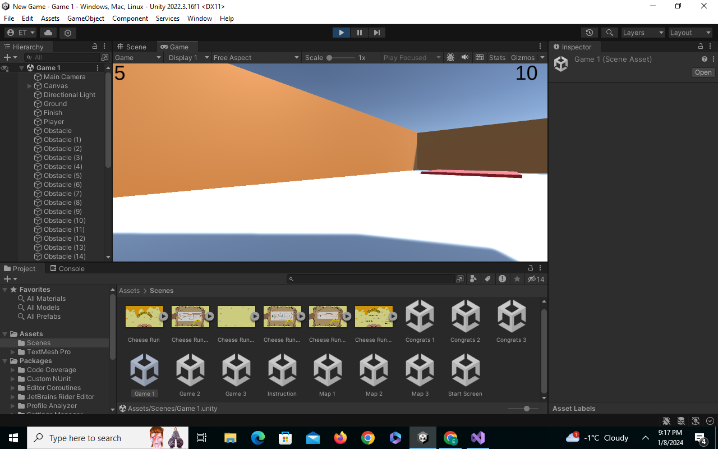Click the Open button in Inspector
Viewport: 718px width, 449px height.
(x=703, y=72)
